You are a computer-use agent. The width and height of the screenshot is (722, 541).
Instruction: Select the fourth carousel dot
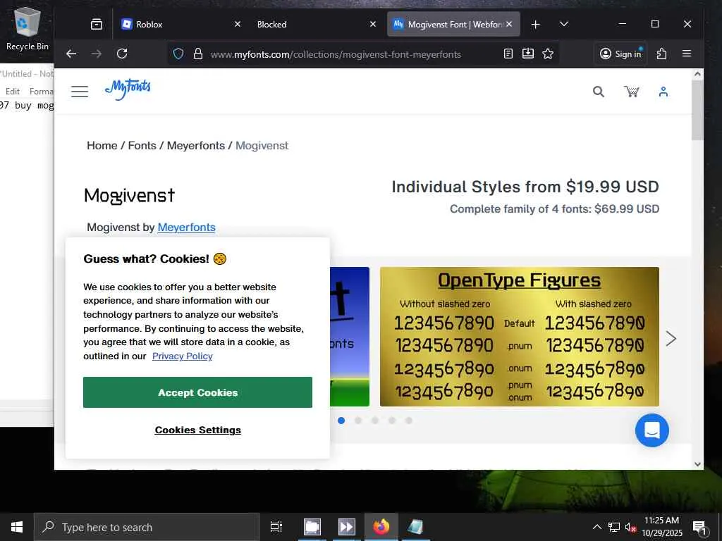392,421
